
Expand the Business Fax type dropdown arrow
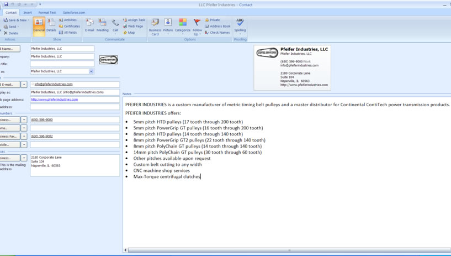(x=24, y=136)
